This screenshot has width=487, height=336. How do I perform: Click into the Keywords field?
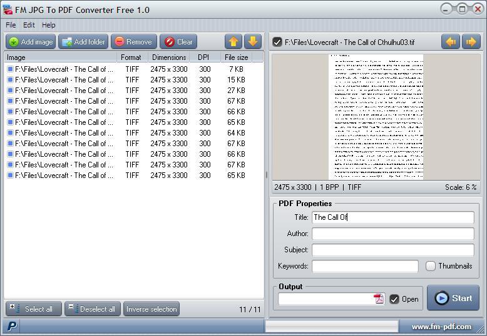365,266
